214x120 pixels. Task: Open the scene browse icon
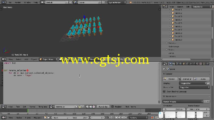tap(75, 2)
